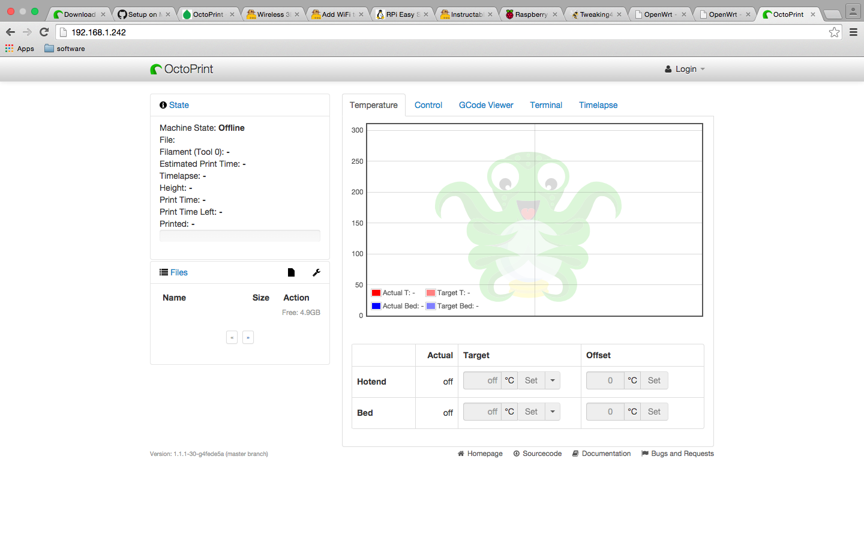Image resolution: width=864 pixels, height=540 pixels.
Task: Click the Chrome user profile icon
Action: tap(853, 11)
